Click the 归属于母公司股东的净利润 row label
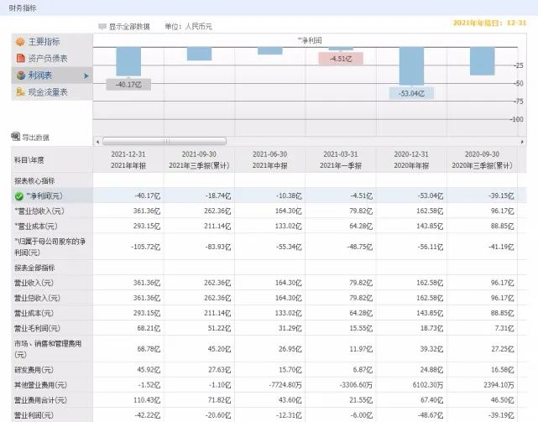 50,247
